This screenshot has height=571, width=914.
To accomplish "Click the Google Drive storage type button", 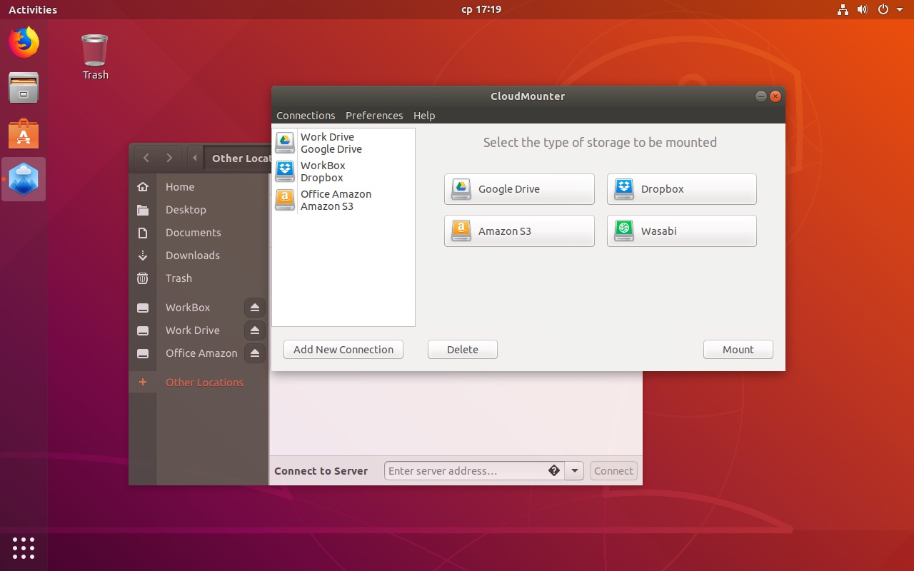I will (519, 189).
